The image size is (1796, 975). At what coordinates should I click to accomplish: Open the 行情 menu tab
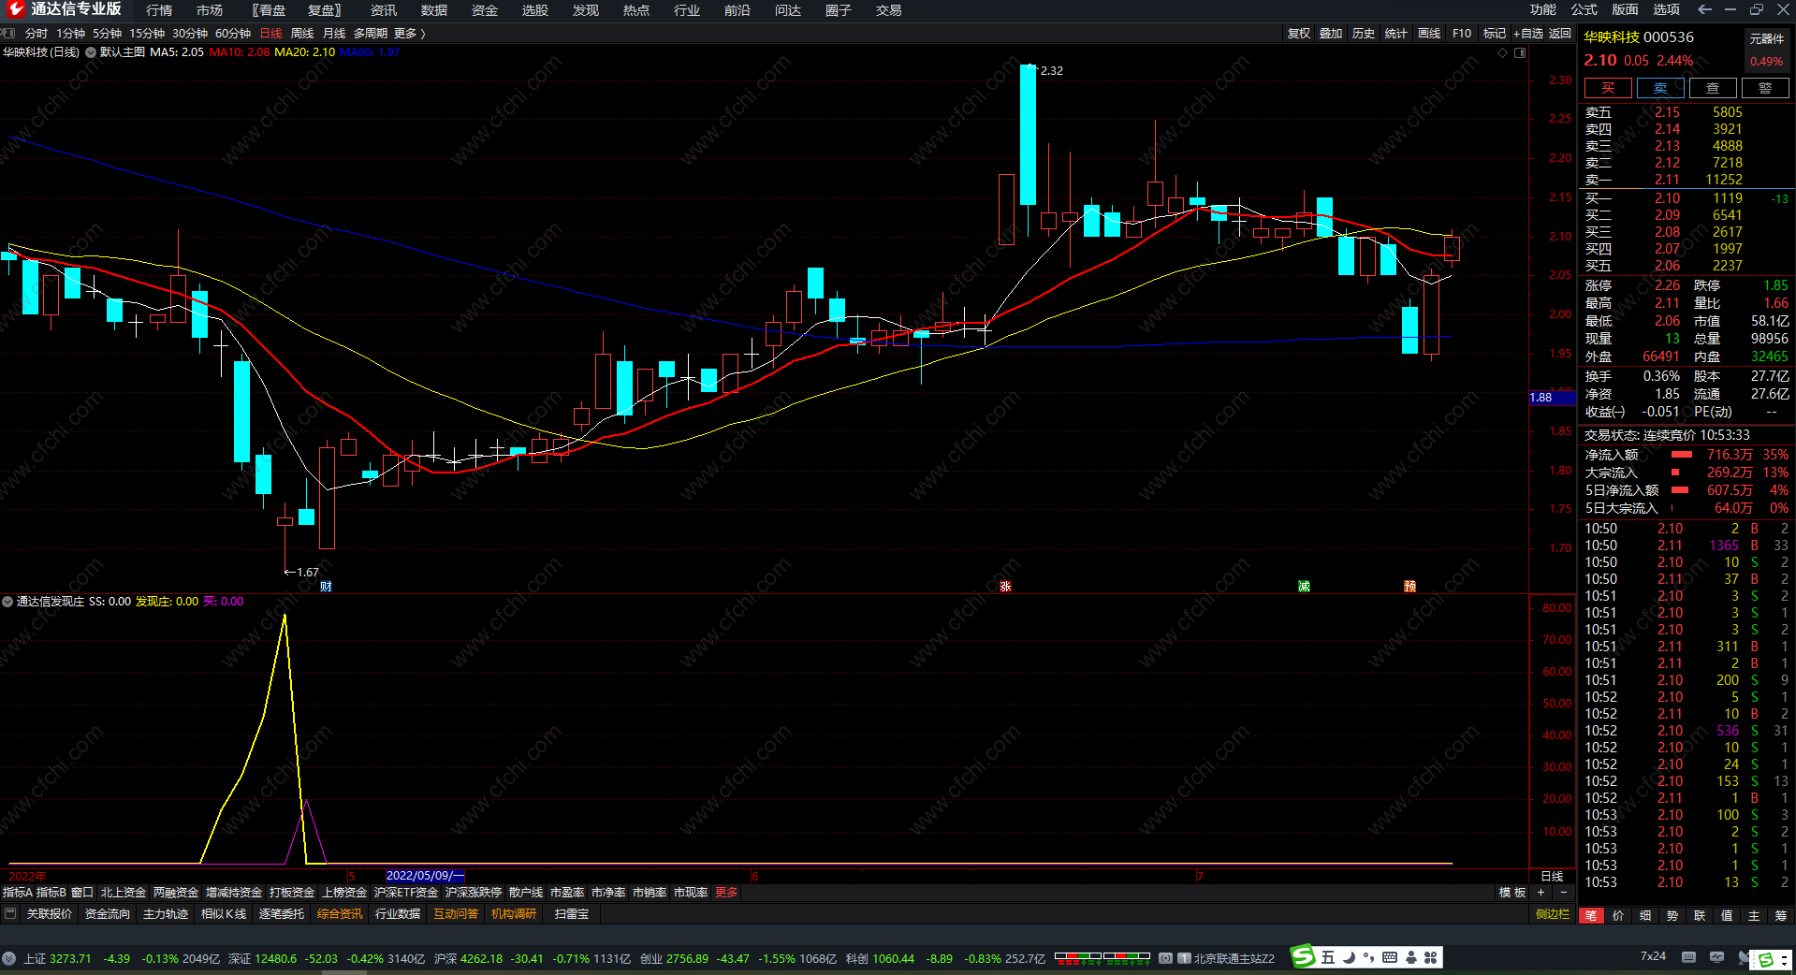[x=159, y=10]
